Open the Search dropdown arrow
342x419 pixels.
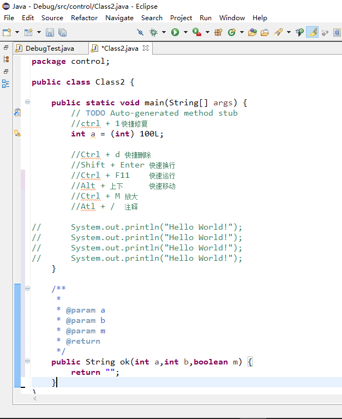coord(289,32)
